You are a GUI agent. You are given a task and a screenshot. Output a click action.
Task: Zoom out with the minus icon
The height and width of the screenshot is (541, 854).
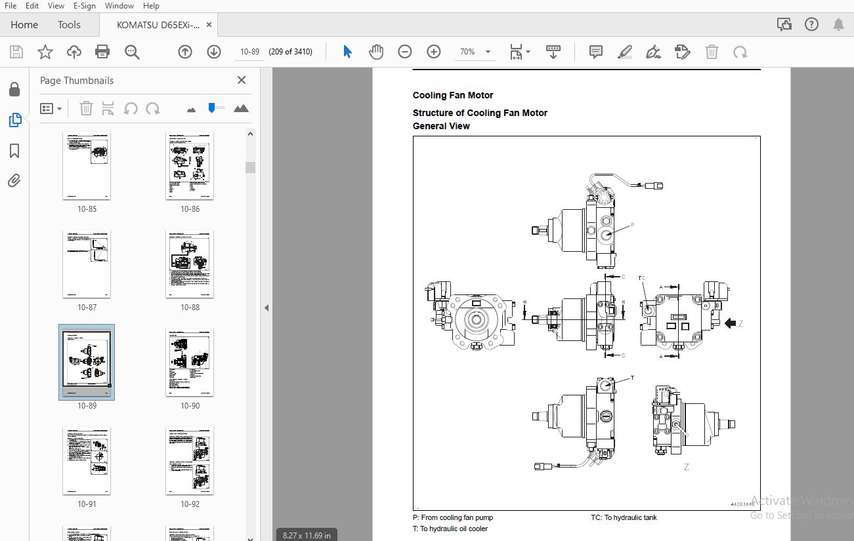(x=405, y=52)
